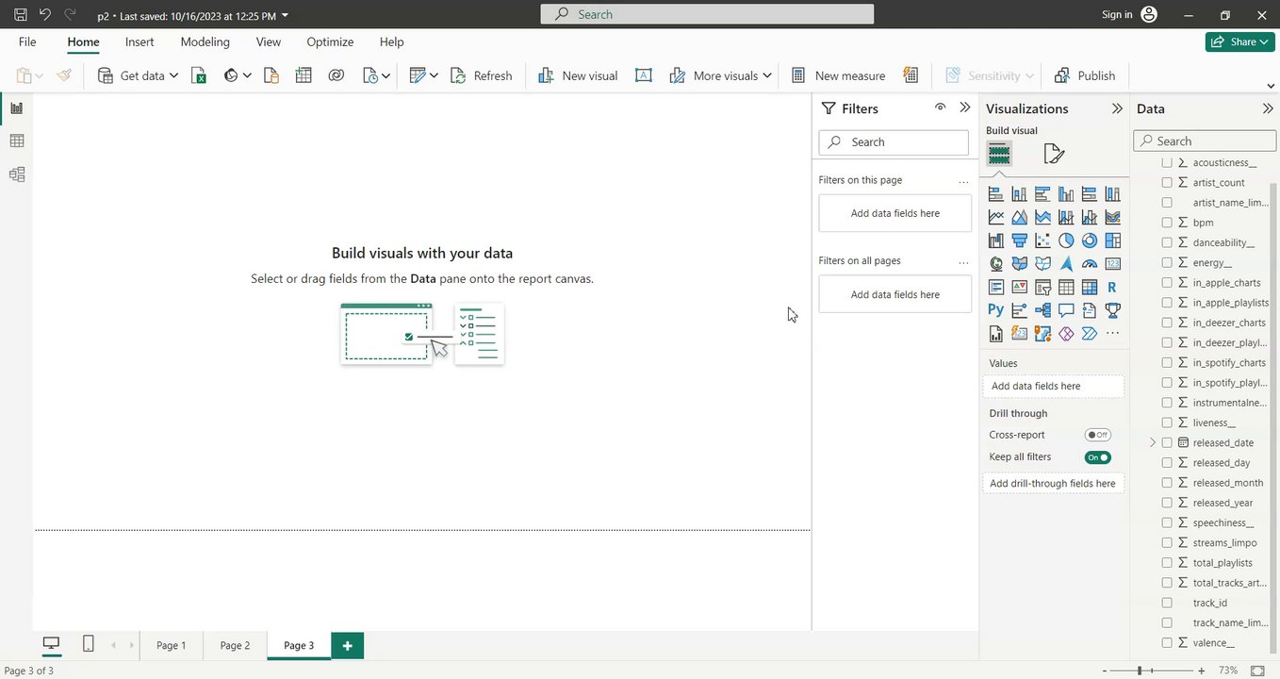Turn on the Cross-report toggle
The width and height of the screenshot is (1280, 679).
tap(1097, 435)
